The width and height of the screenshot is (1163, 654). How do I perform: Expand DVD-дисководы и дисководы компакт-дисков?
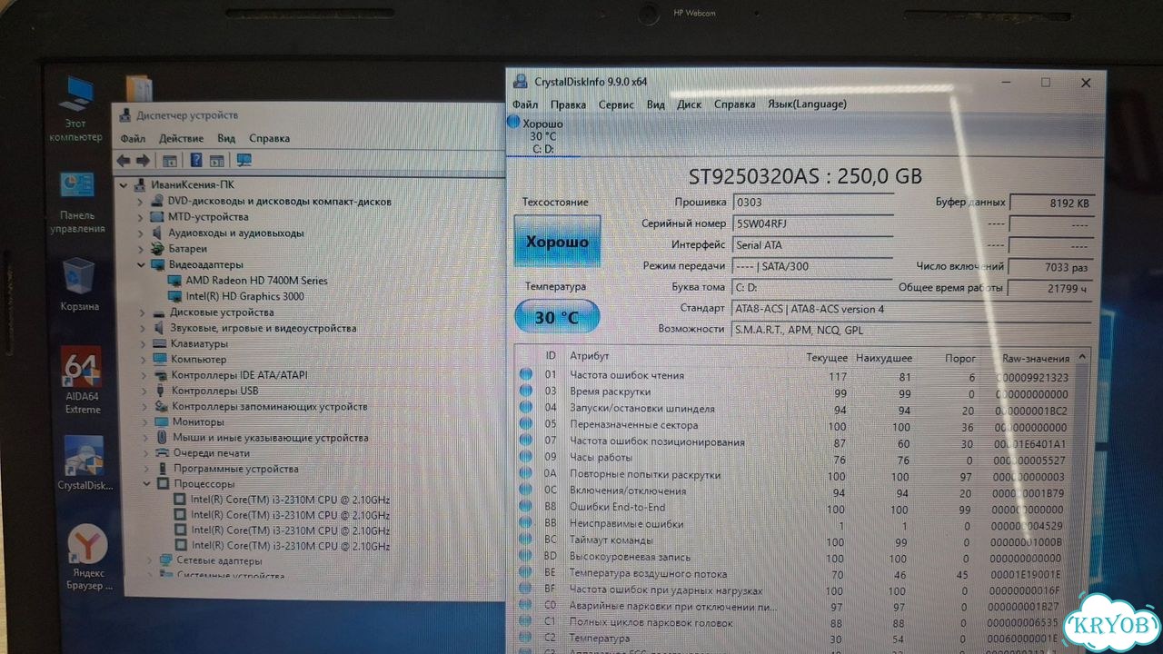(x=141, y=202)
